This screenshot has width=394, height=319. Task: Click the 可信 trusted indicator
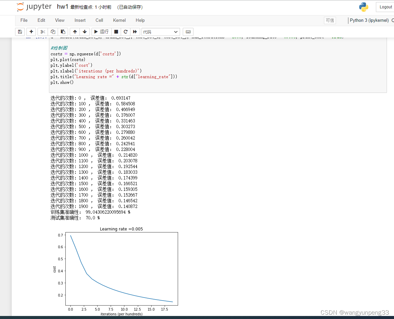tap(330, 20)
